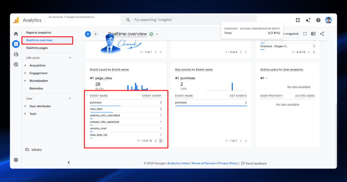
Task: Toggle the compare view icon
Action: coord(313,34)
